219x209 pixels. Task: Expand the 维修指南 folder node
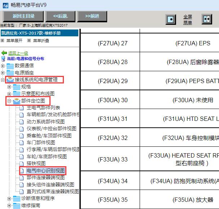pos(9,206)
